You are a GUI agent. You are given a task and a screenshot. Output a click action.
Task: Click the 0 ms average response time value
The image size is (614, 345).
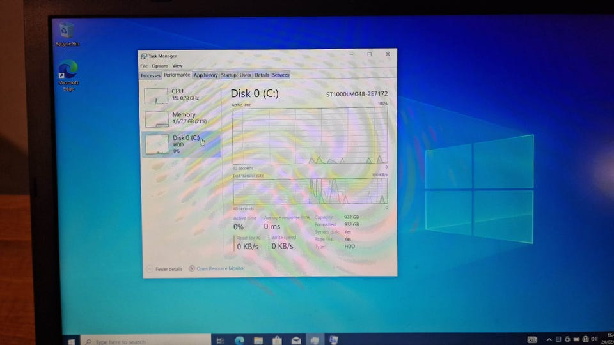pos(272,226)
